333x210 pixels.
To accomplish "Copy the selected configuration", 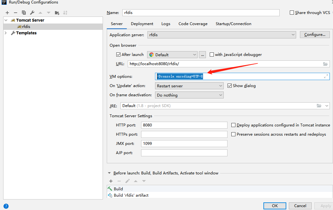I will click(x=24, y=13).
